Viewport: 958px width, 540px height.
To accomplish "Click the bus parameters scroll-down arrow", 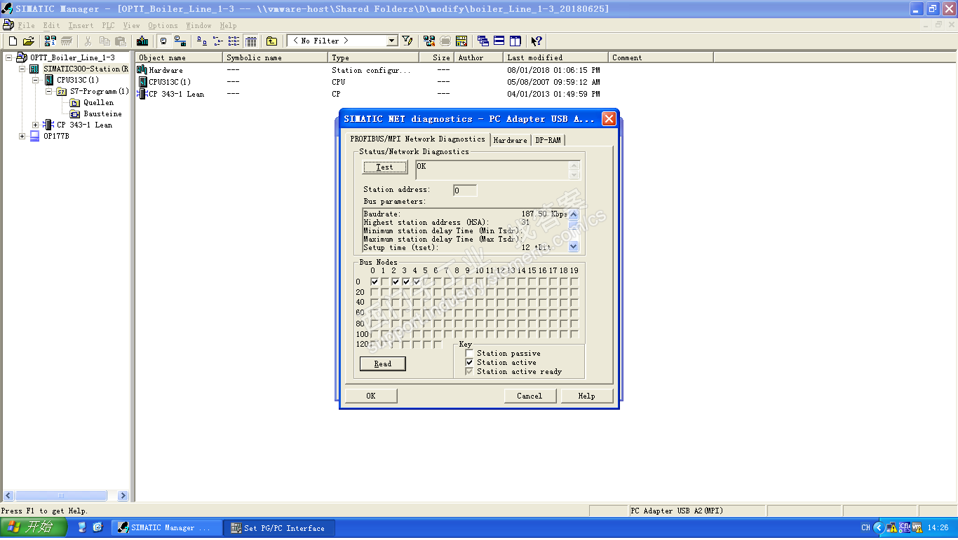I will click(574, 247).
